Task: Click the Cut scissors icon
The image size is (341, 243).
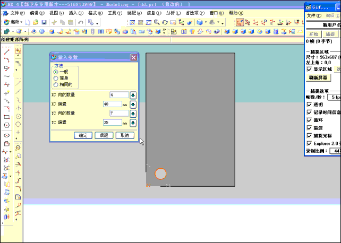Action: (54, 22)
